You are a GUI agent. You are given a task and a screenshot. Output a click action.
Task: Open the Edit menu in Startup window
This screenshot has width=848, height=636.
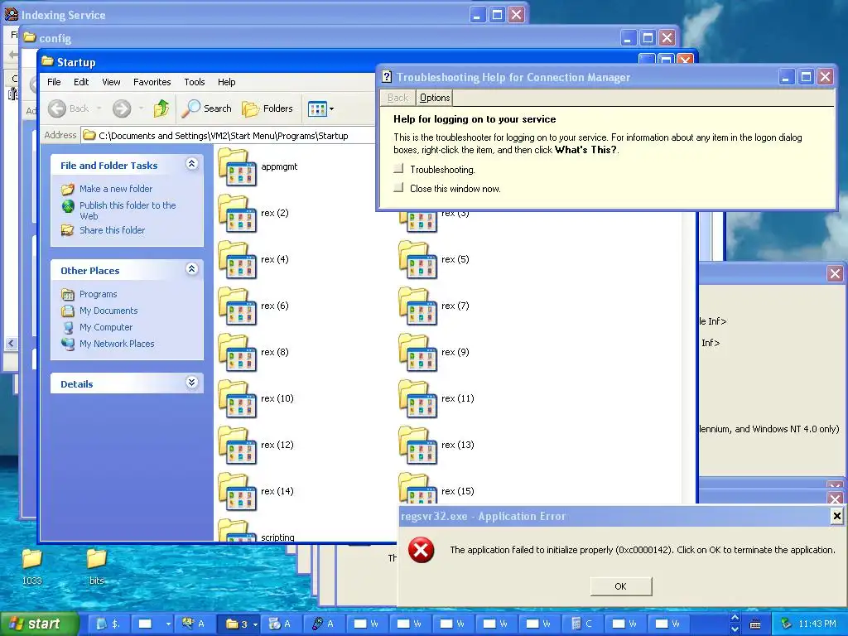click(x=81, y=82)
